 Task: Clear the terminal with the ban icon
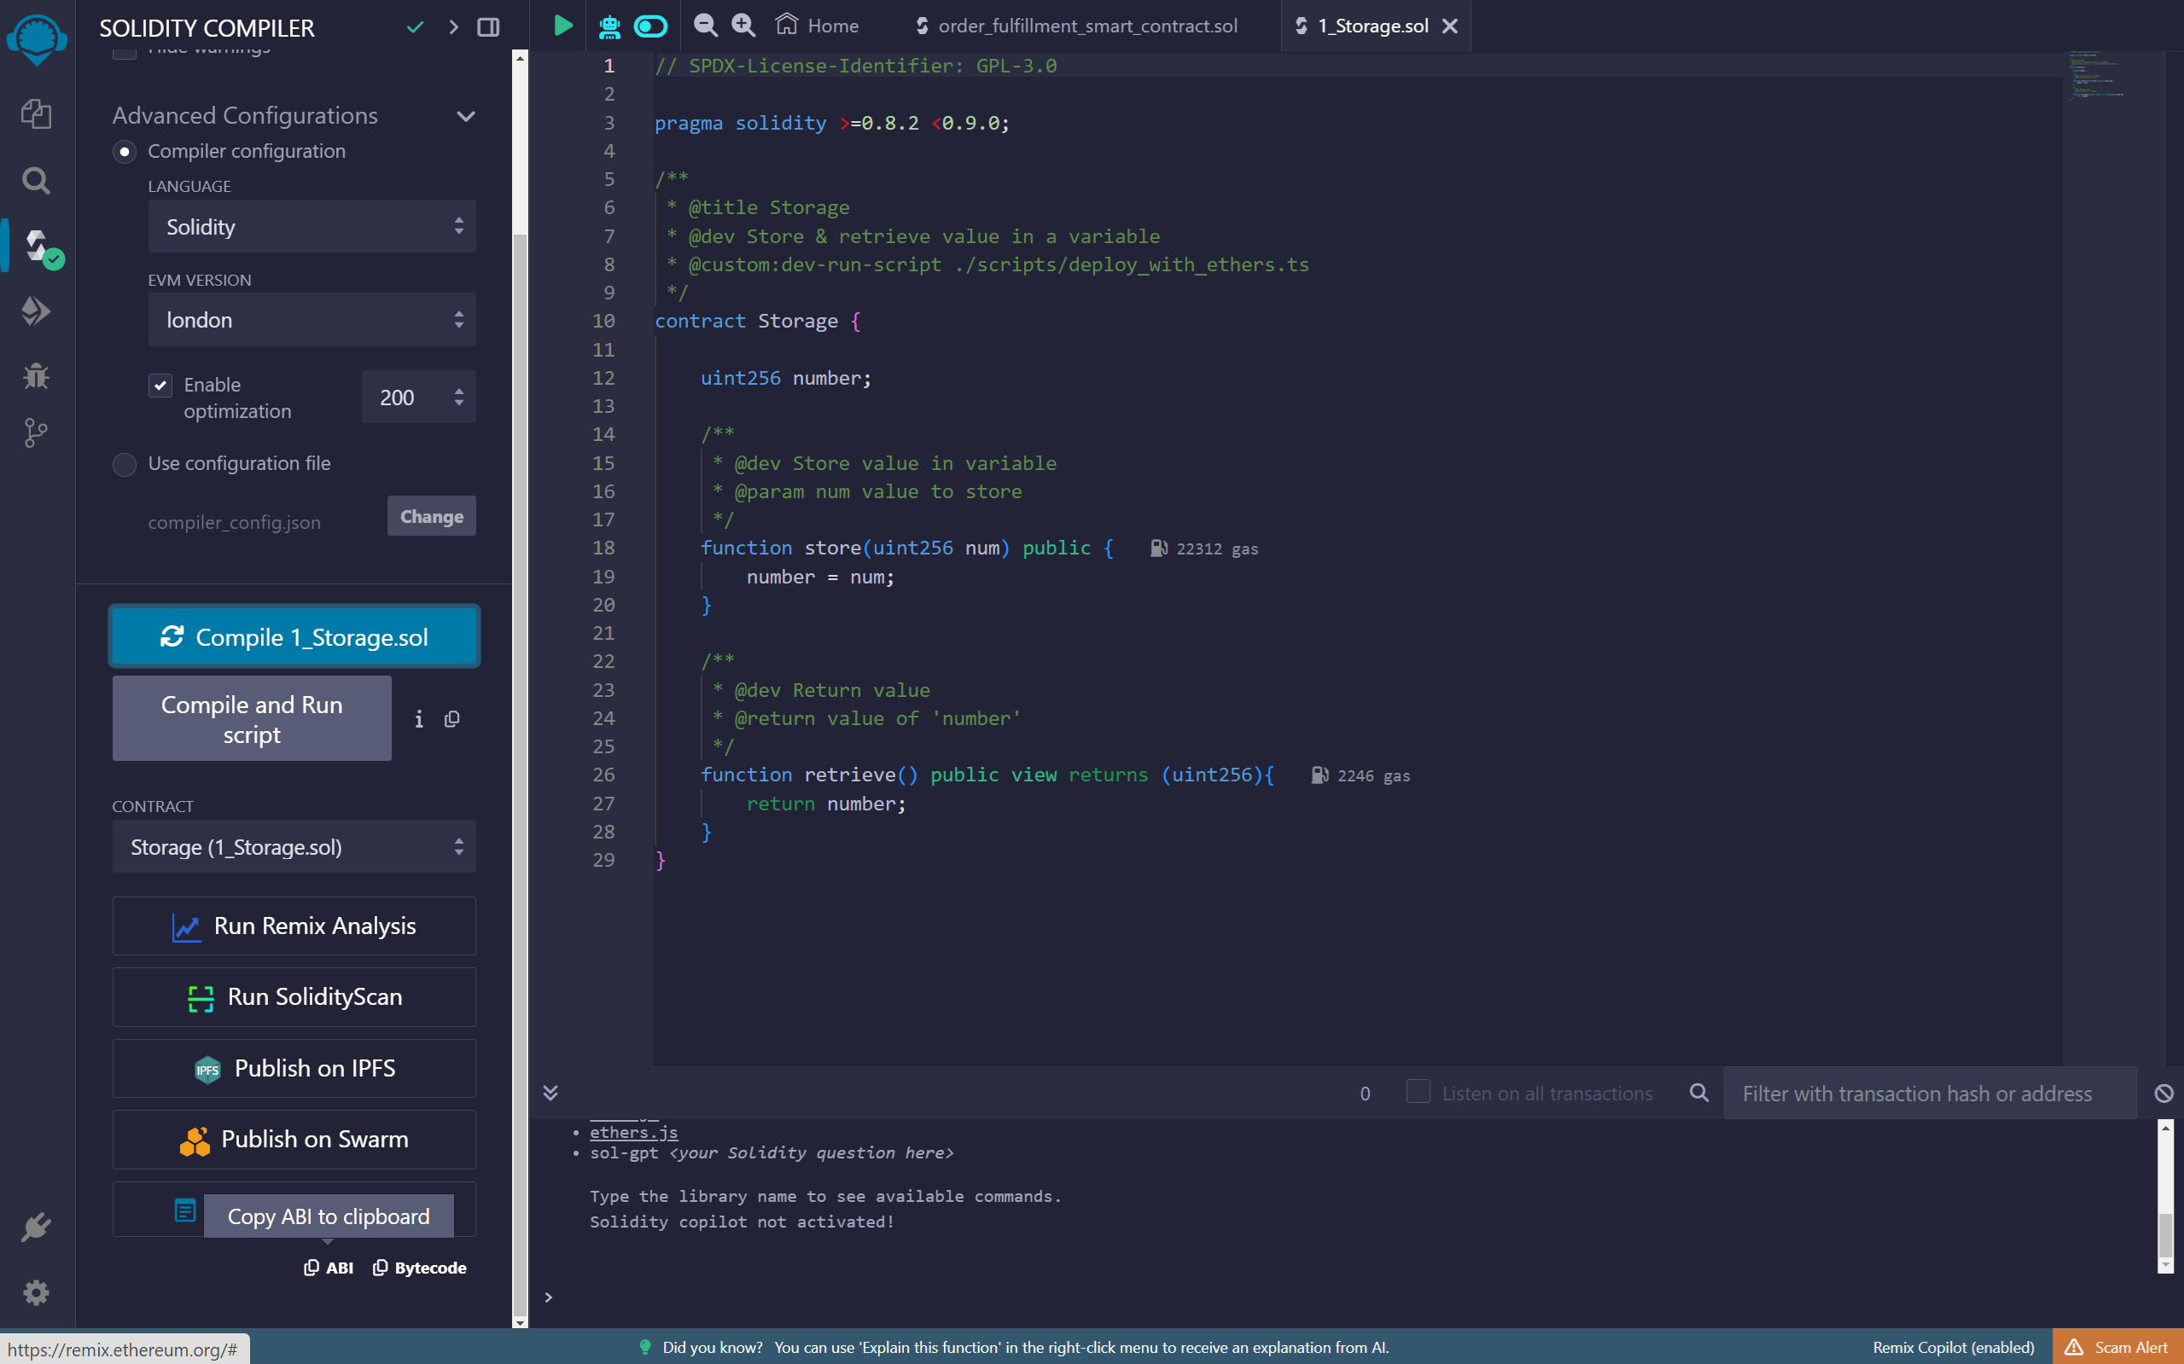coord(2164,1094)
